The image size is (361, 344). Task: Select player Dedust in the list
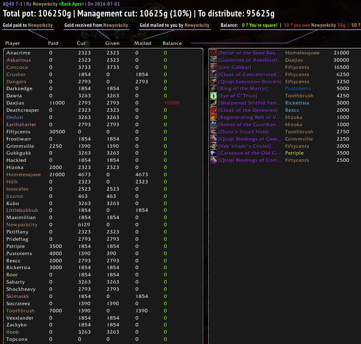tap(15, 117)
